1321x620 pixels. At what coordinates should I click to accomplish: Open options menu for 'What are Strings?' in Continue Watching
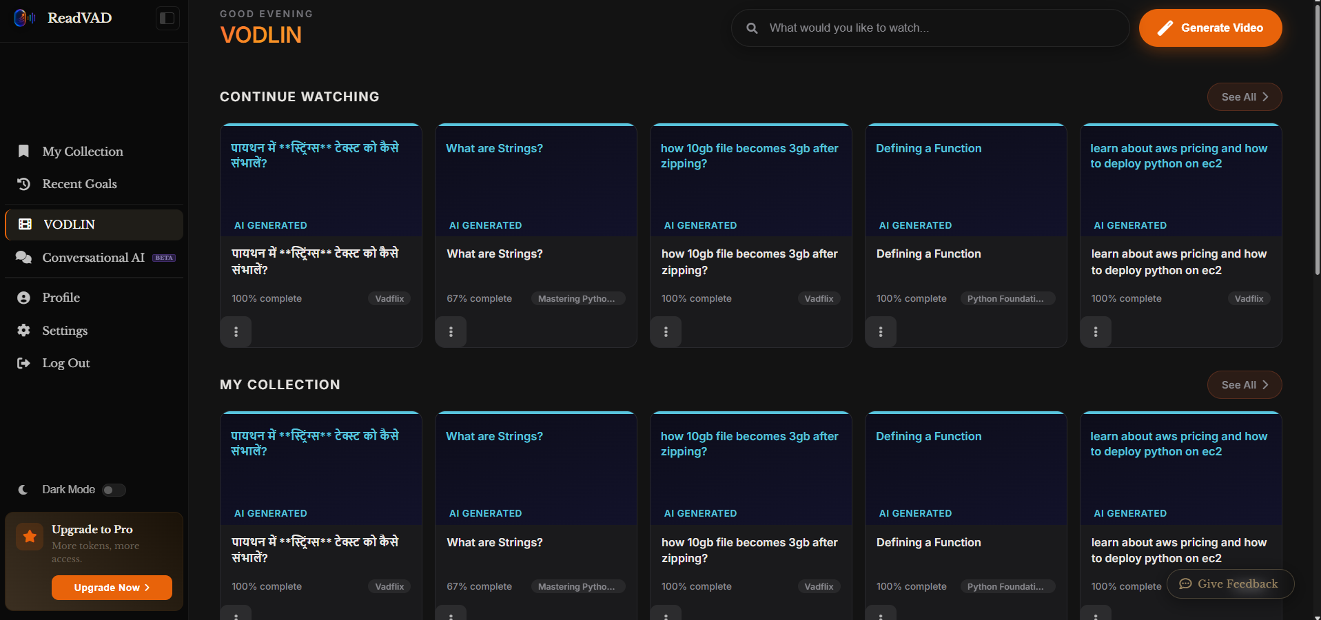[x=451, y=331]
